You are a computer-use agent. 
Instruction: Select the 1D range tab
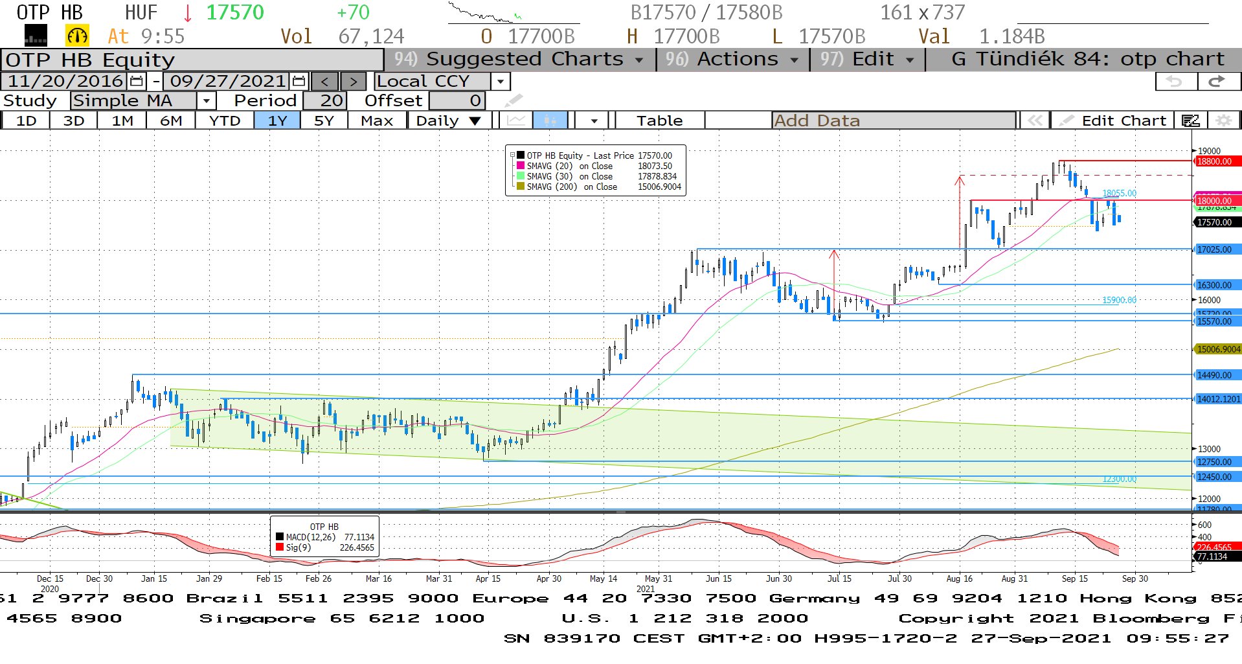click(x=26, y=120)
